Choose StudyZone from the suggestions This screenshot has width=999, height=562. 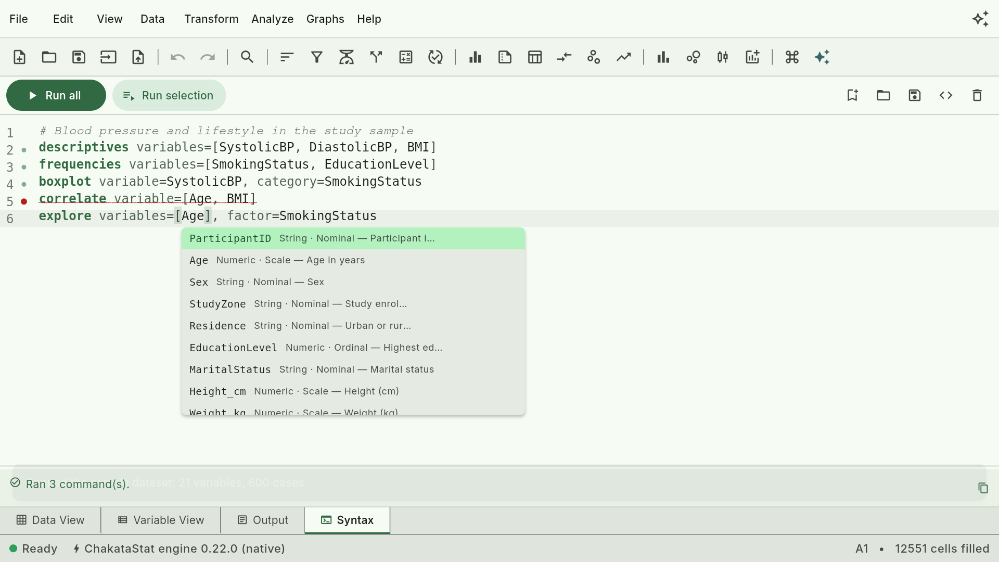coord(353,304)
